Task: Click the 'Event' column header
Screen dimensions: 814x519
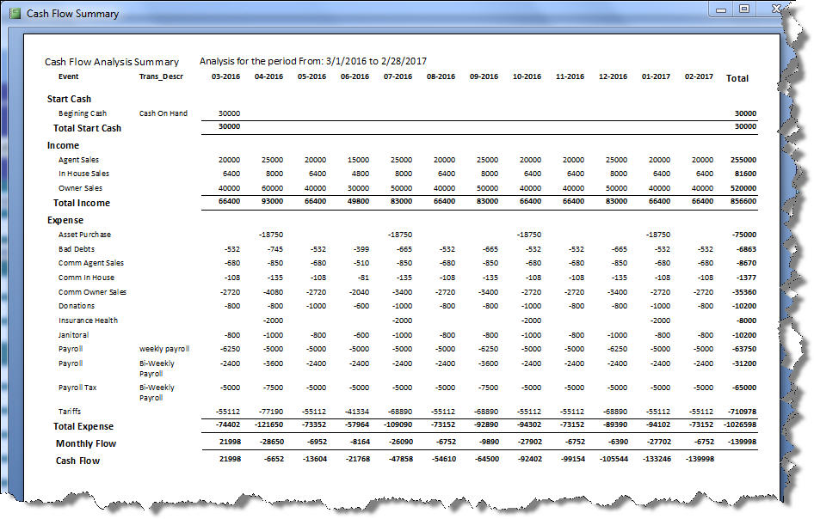Action: (69, 76)
